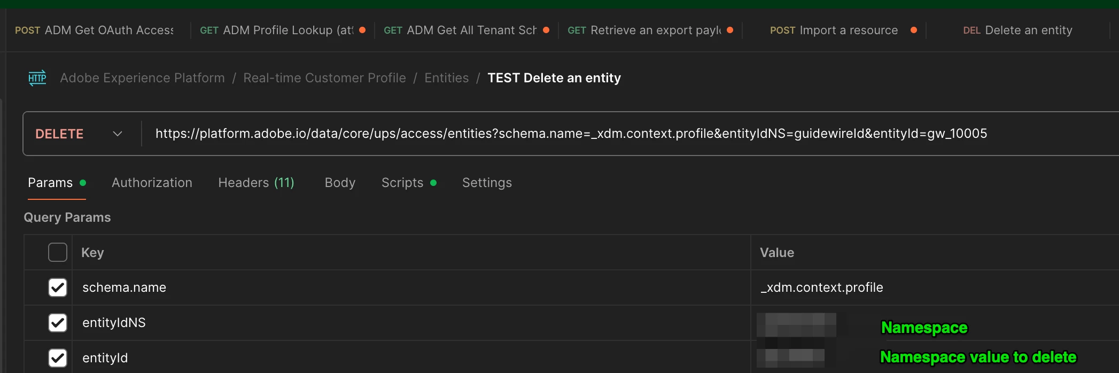Disable the entityIdNS parameter checkbox
The height and width of the screenshot is (373, 1119).
coord(58,323)
